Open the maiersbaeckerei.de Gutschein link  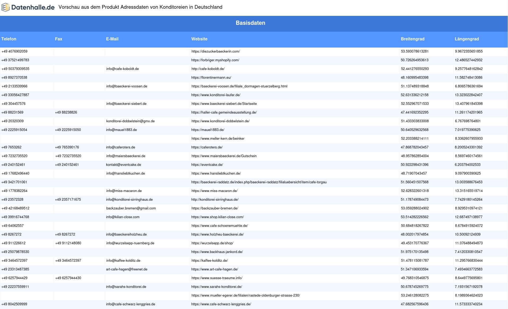(x=224, y=156)
